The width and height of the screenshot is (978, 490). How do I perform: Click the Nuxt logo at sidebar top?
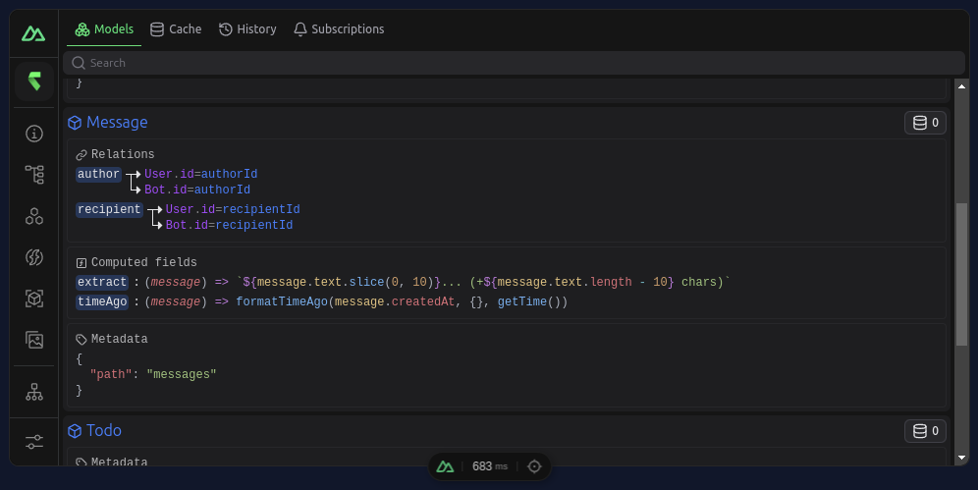click(33, 33)
